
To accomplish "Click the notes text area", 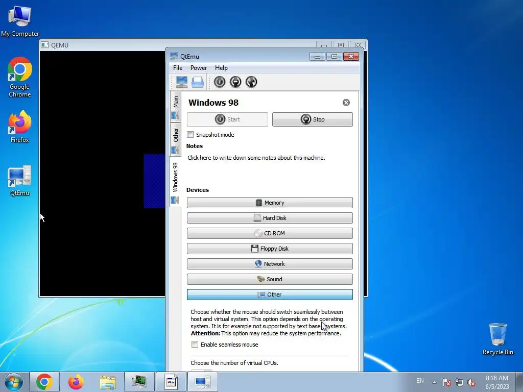I will [x=270, y=167].
